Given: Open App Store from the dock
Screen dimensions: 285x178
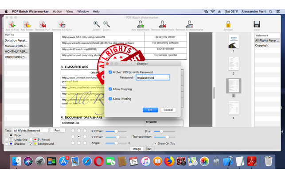Looking at the screenshot, I should [x=63, y=161].
